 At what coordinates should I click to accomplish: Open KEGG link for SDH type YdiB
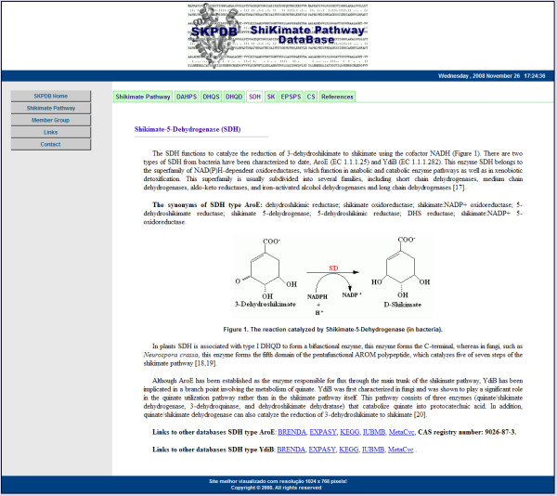pyautogui.click(x=349, y=450)
